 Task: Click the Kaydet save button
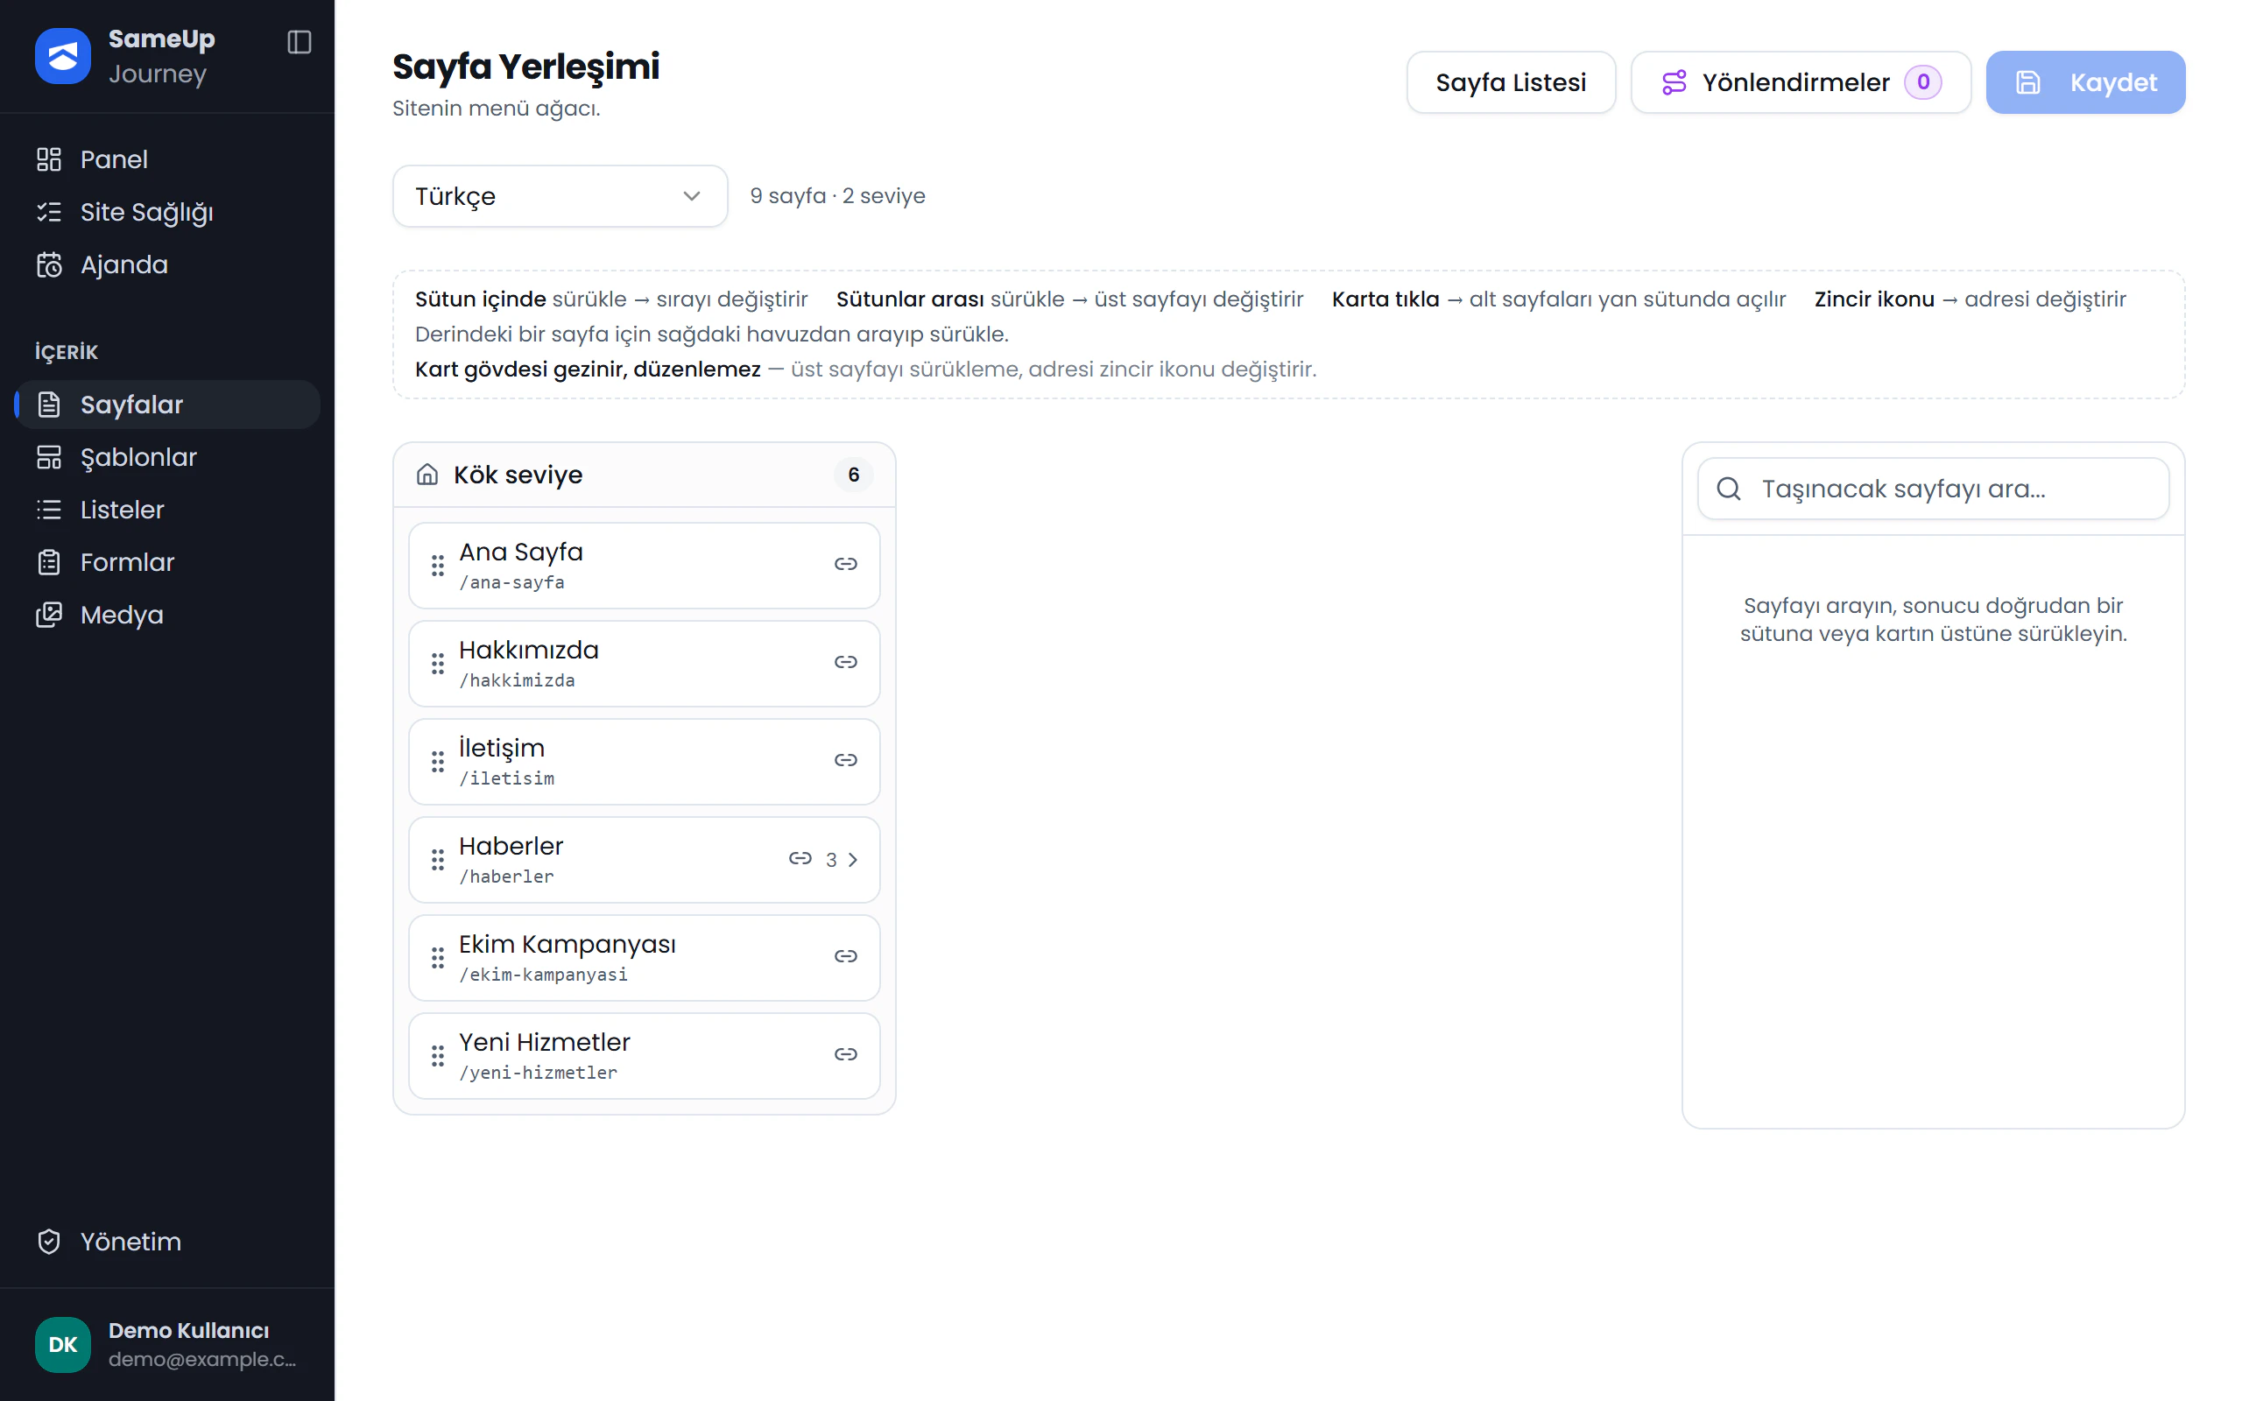click(2085, 82)
